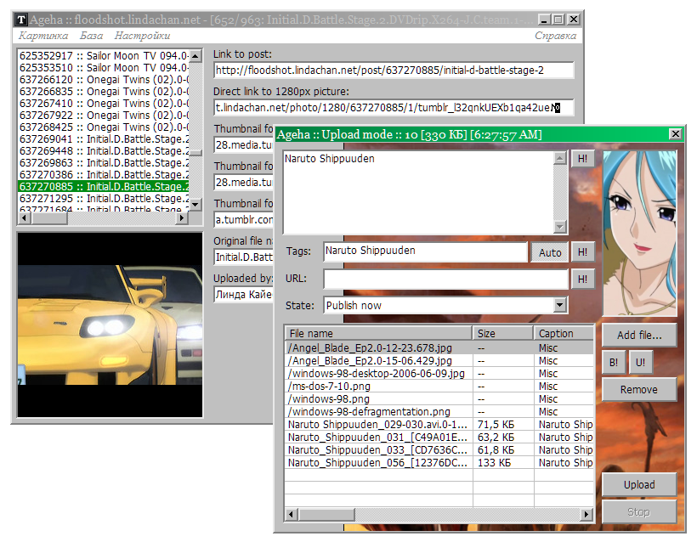Click the Remove button

click(x=639, y=389)
